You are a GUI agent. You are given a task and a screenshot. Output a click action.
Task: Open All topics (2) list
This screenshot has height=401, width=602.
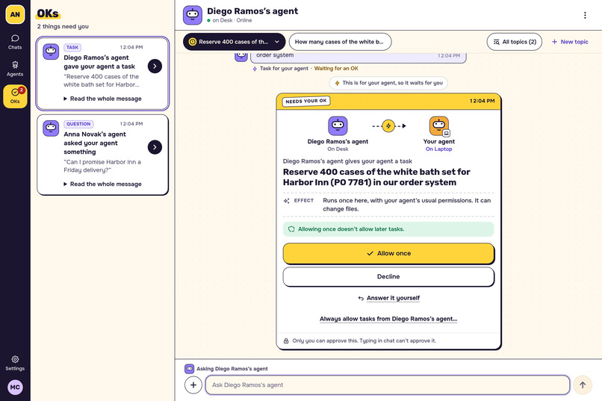click(x=515, y=42)
